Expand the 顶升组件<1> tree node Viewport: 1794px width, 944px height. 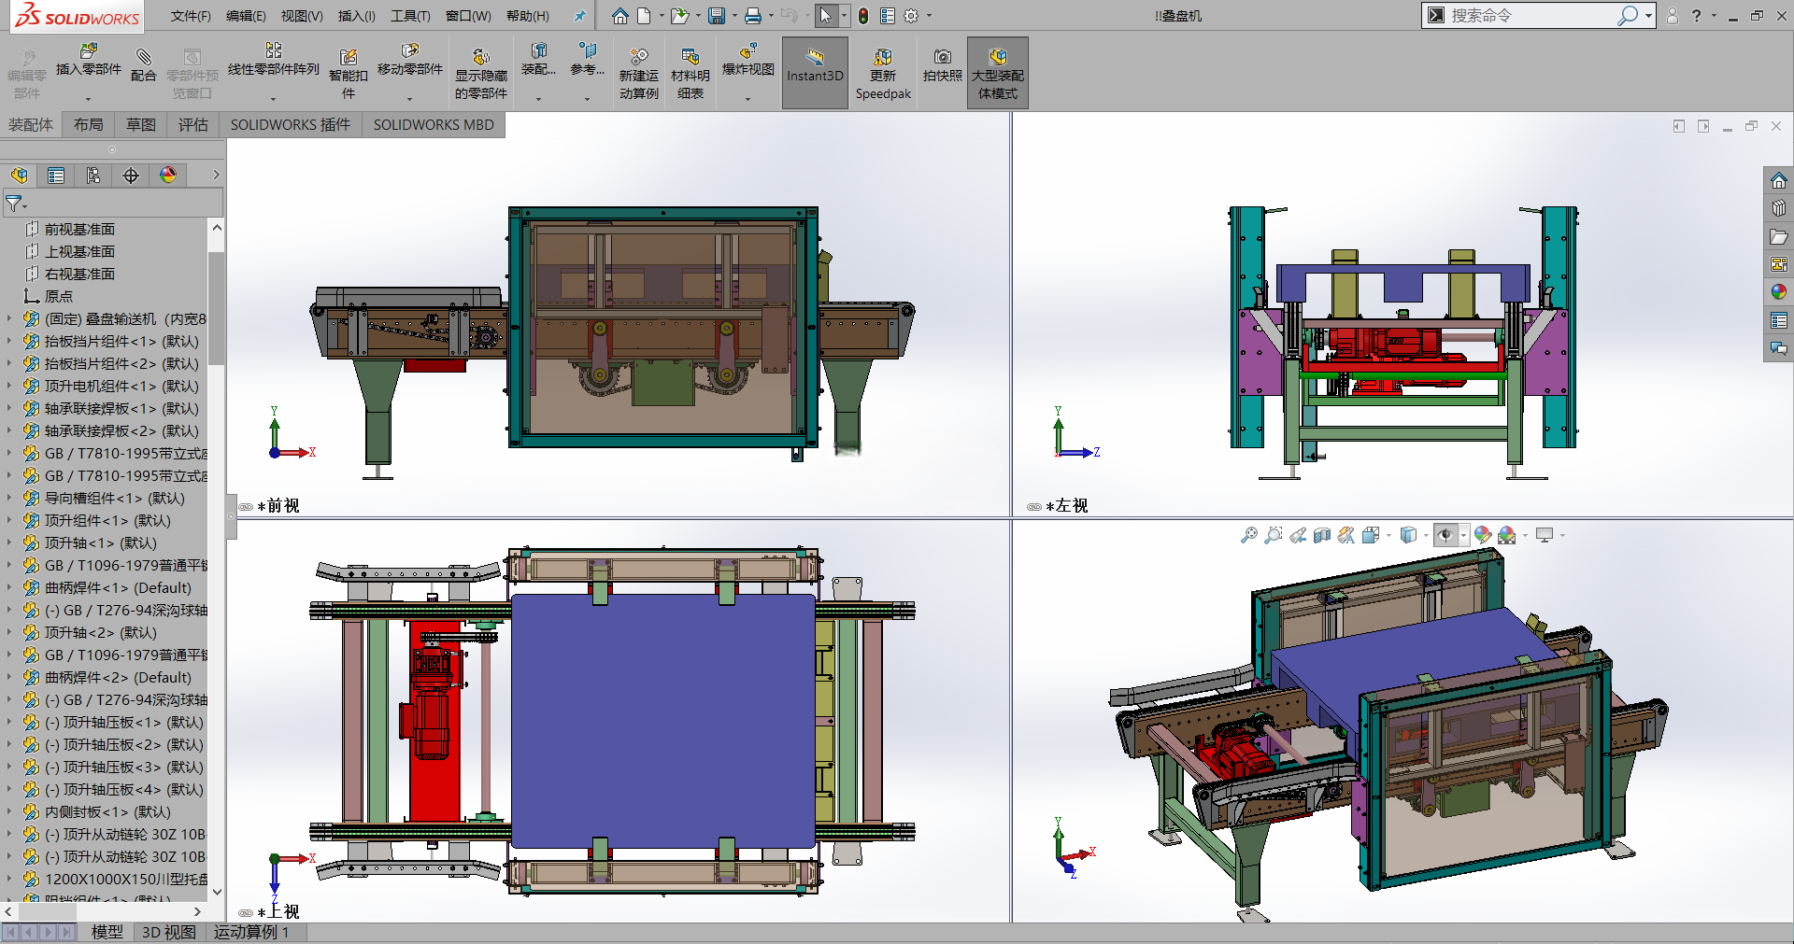tap(10, 520)
